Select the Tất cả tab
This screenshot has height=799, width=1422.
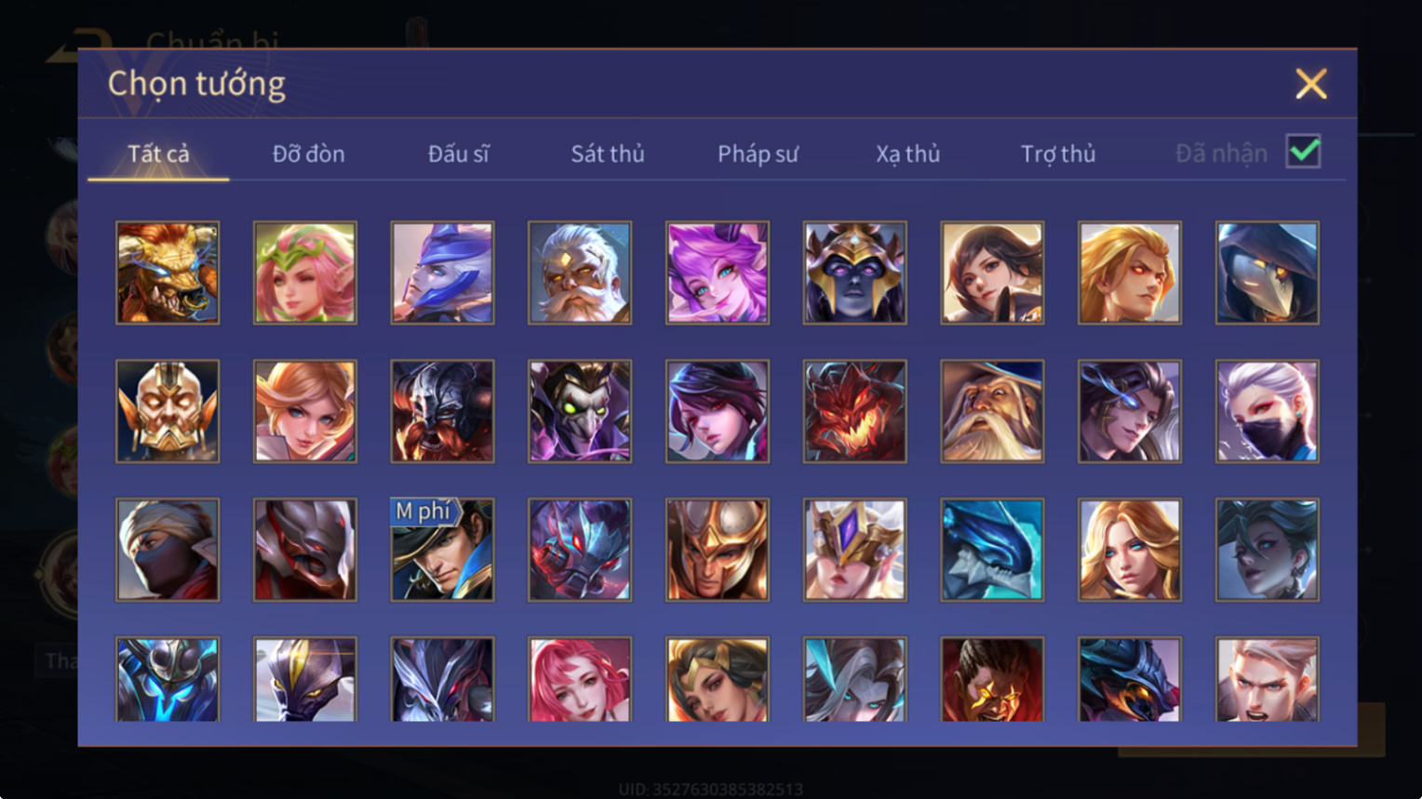tap(158, 153)
